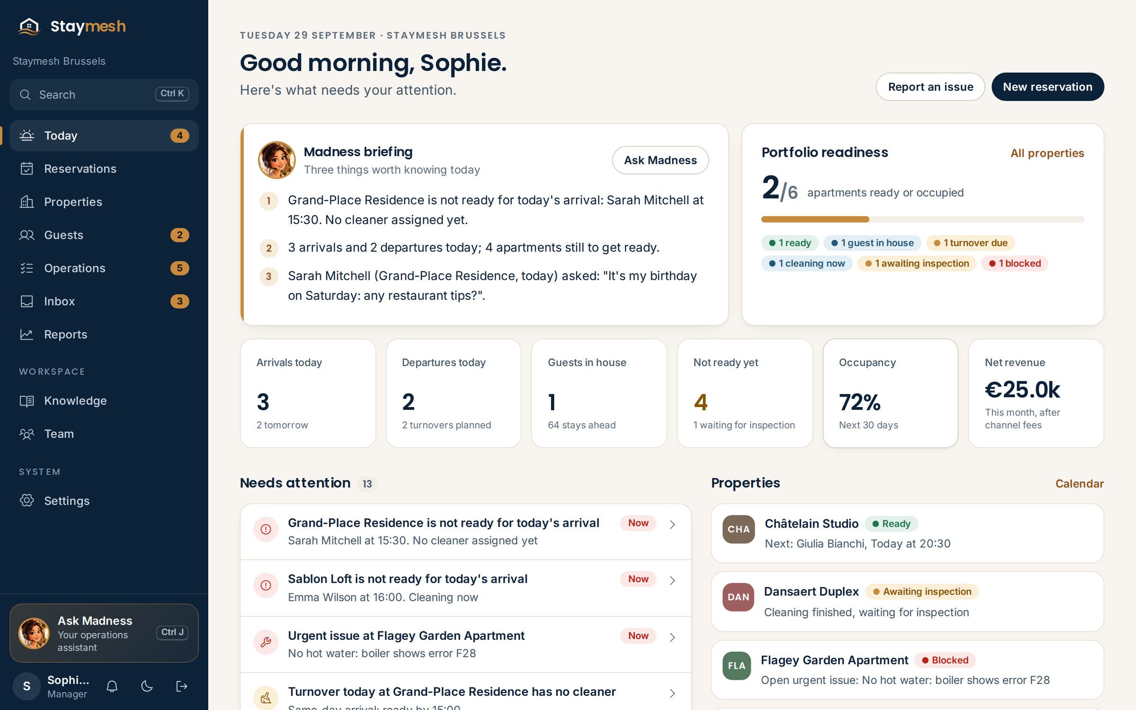Click the Team group icon

[27, 434]
